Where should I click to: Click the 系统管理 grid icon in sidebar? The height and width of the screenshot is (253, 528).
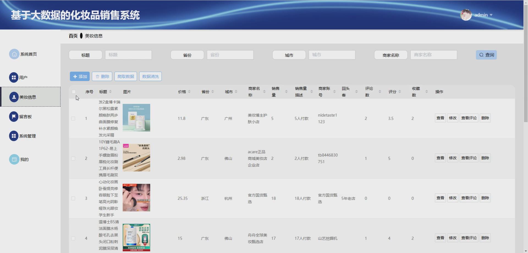[14, 136]
